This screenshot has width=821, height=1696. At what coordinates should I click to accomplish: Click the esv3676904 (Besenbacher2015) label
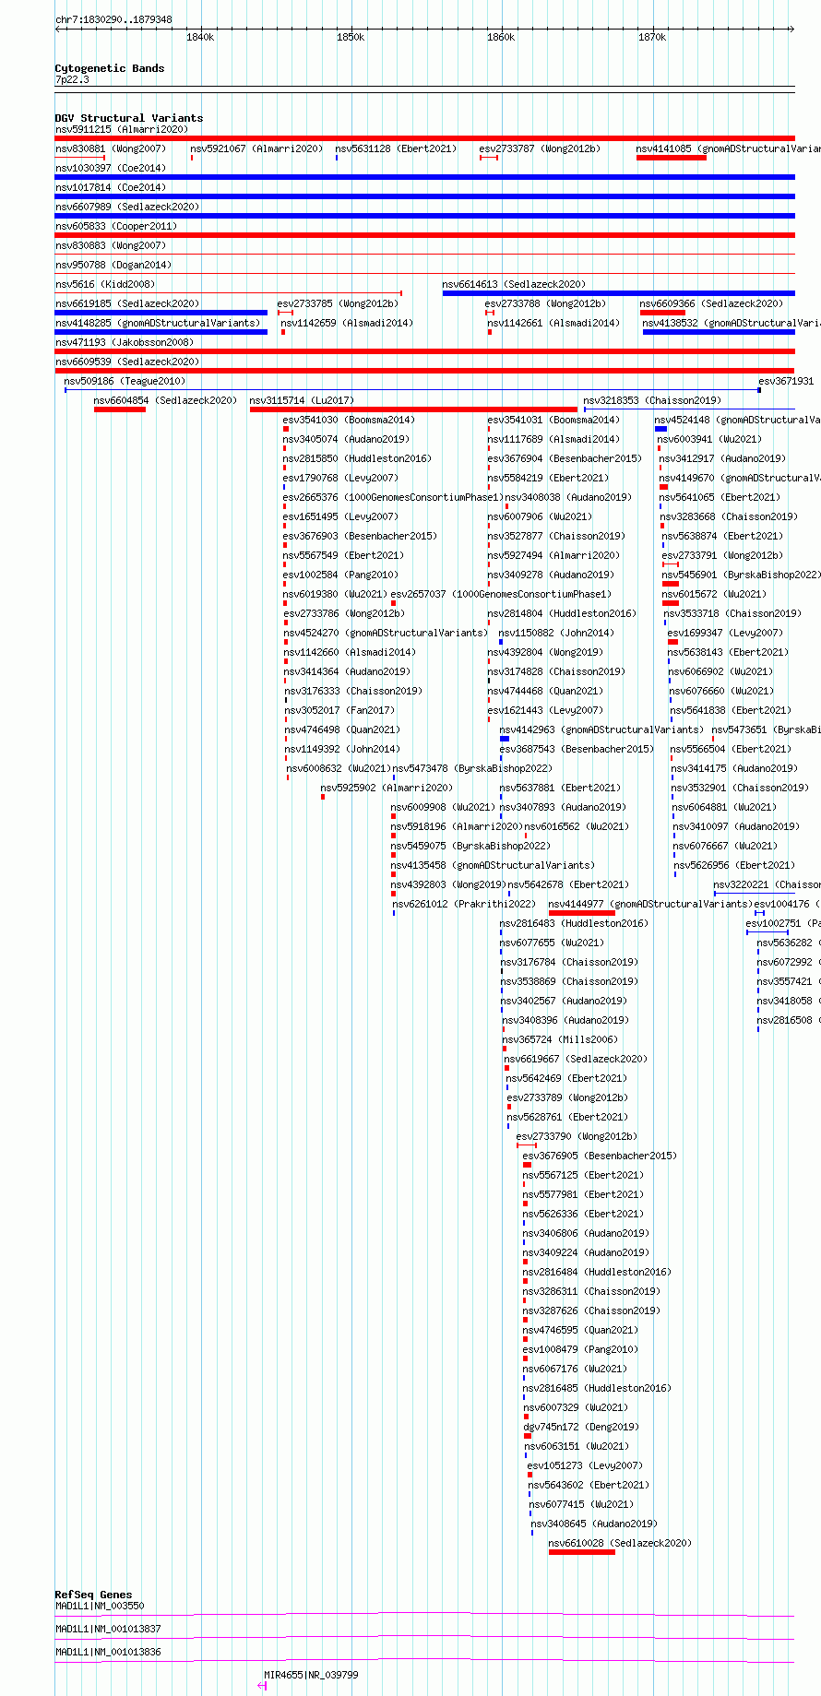(x=565, y=458)
